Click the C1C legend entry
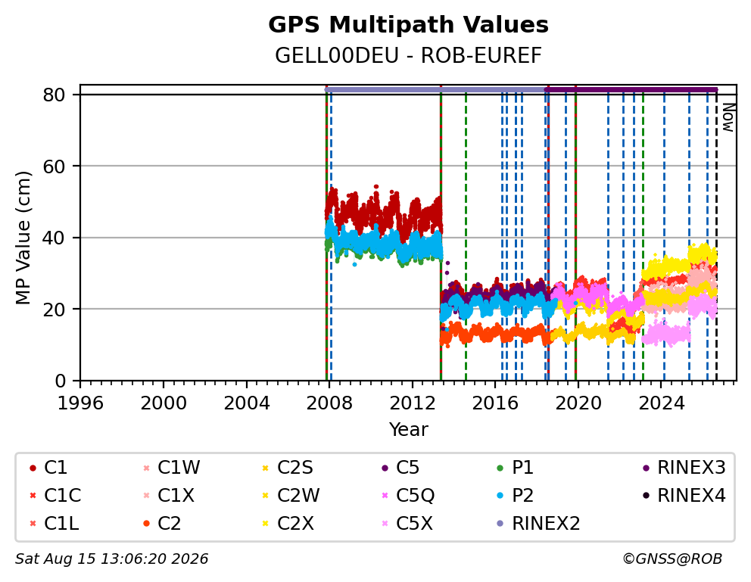 pos(55,496)
